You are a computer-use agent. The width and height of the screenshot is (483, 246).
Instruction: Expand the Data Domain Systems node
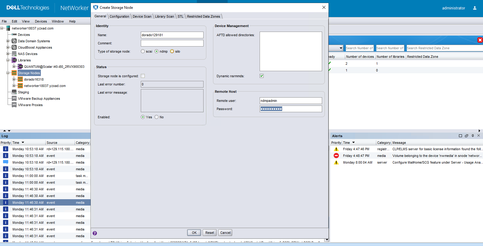point(8,41)
